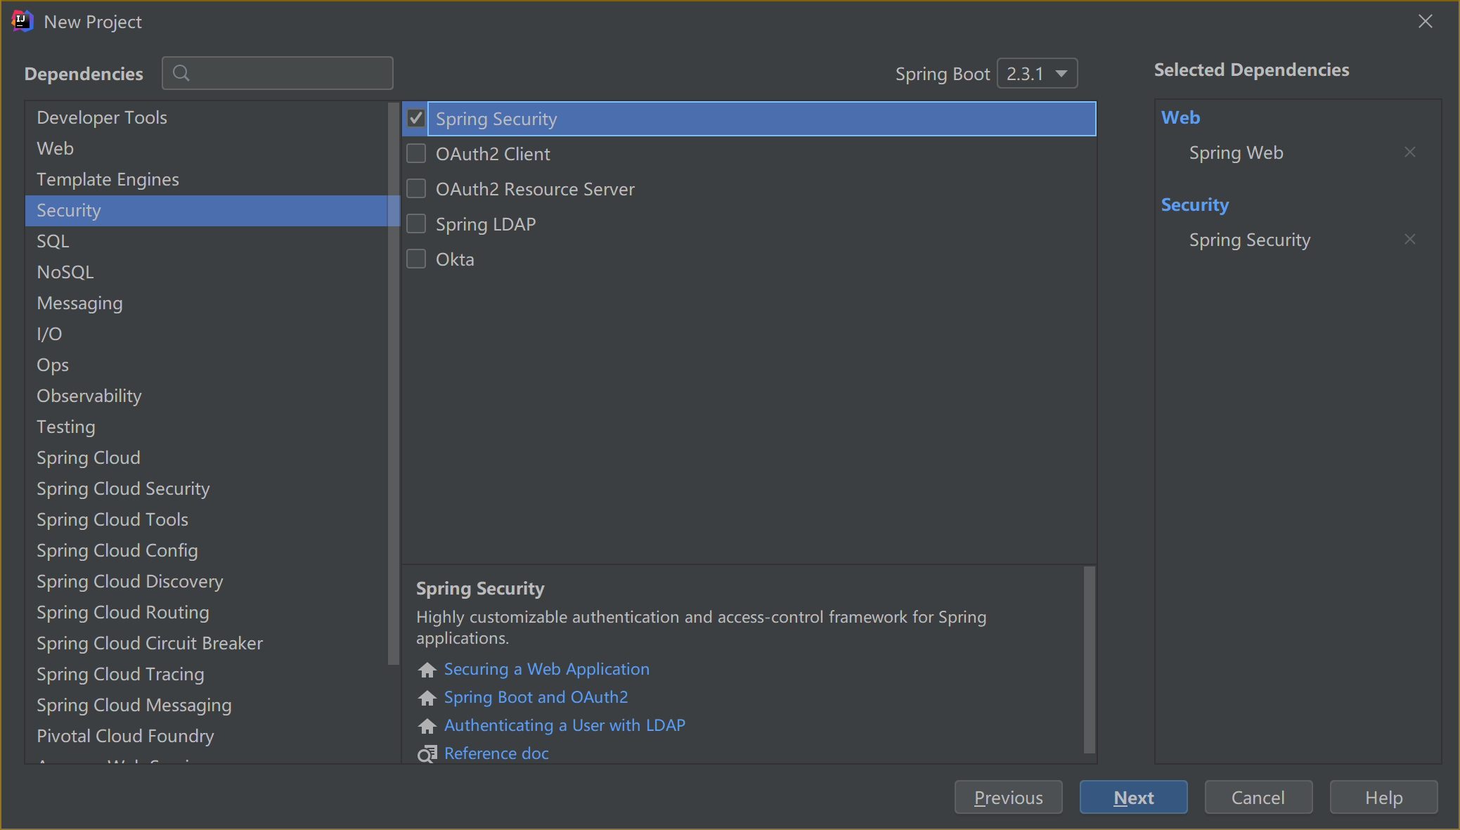
Task: Click the dependencies search field
Action: (x=278, y=73)
